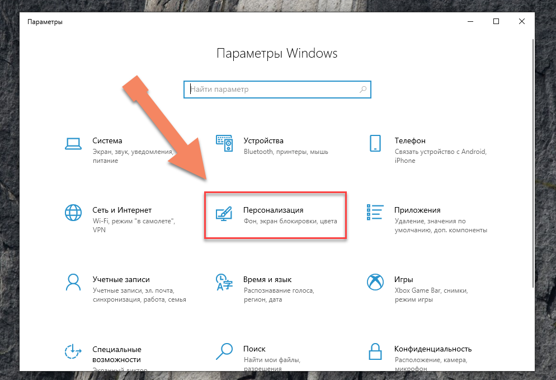Select the Игры heading
This screenshot has width=556, height=380.
click(x=403, y=279)
